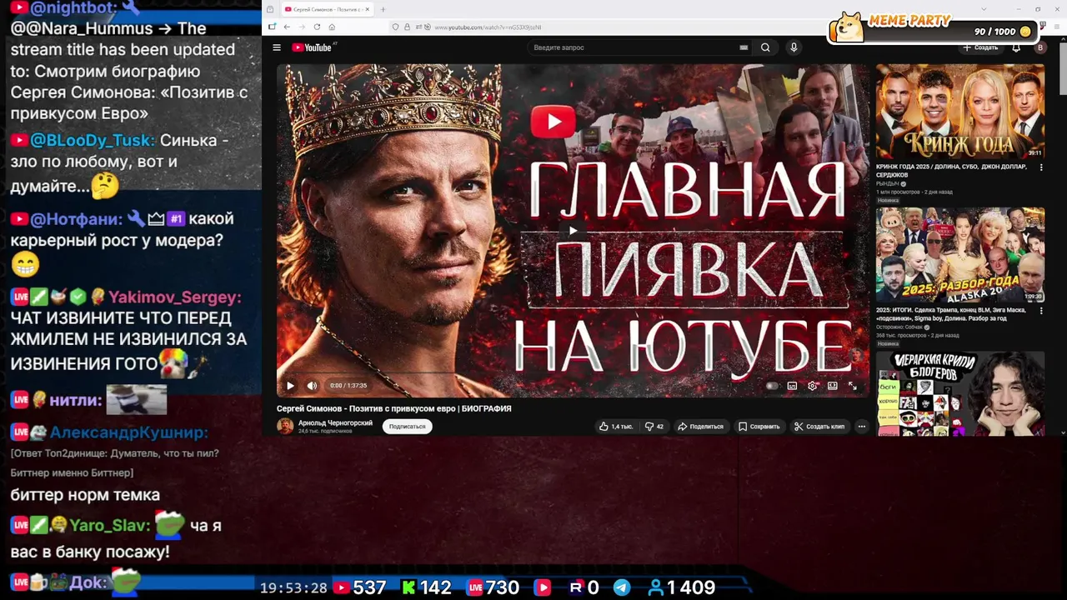Click the Meme Party coin icon
Screen dimensions: 1067x600
(x=1025, y=32)
